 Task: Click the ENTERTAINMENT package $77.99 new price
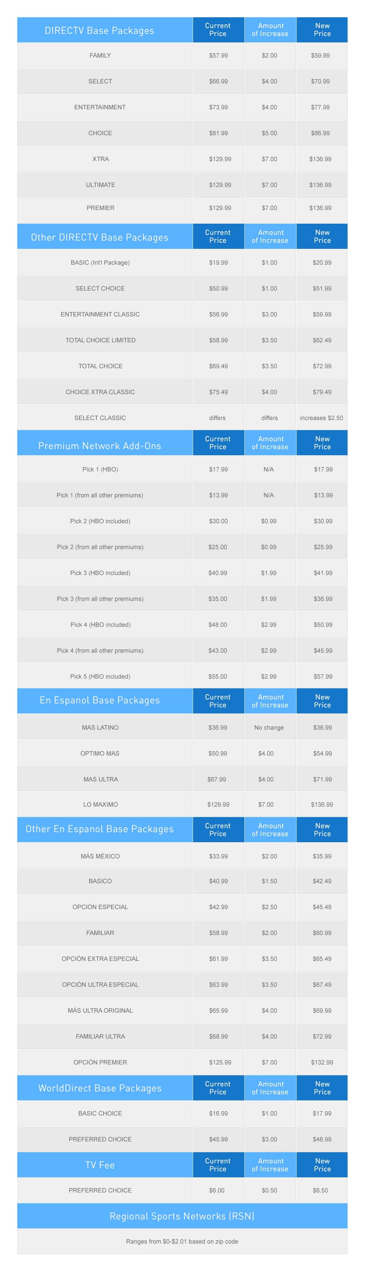320,107
